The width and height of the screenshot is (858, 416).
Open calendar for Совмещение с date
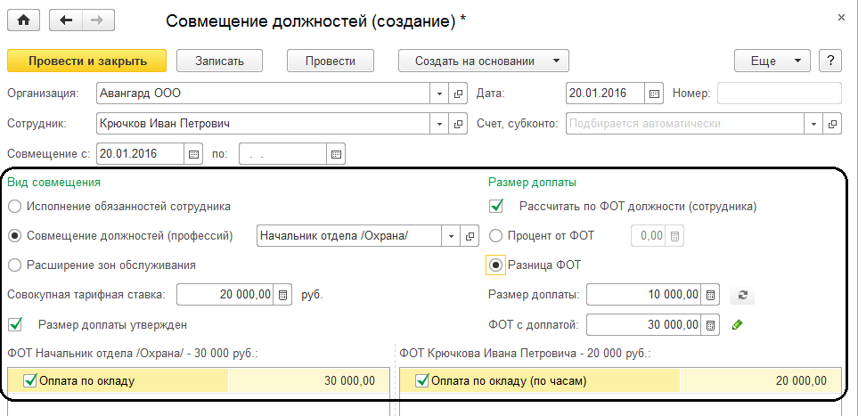coord(193,154)
